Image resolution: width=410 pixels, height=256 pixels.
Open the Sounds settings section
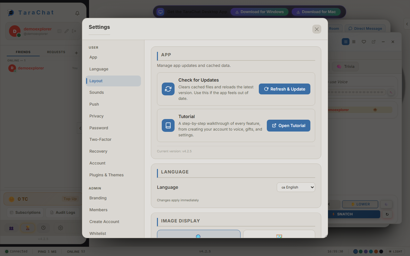[x=113, y=92]
